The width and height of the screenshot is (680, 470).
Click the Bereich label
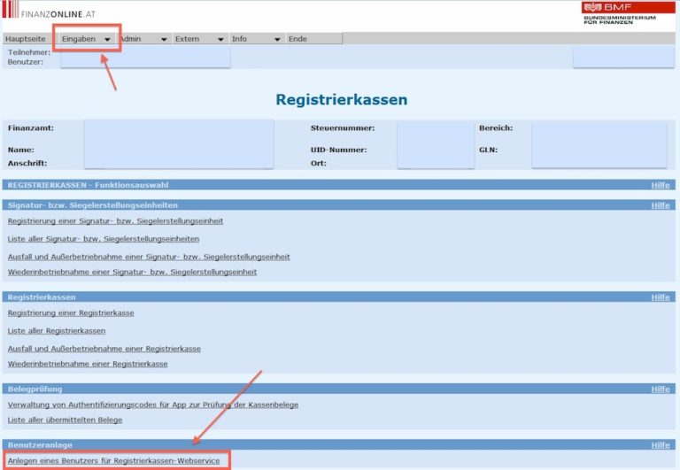pyautogui.click(x=496, y=128)
